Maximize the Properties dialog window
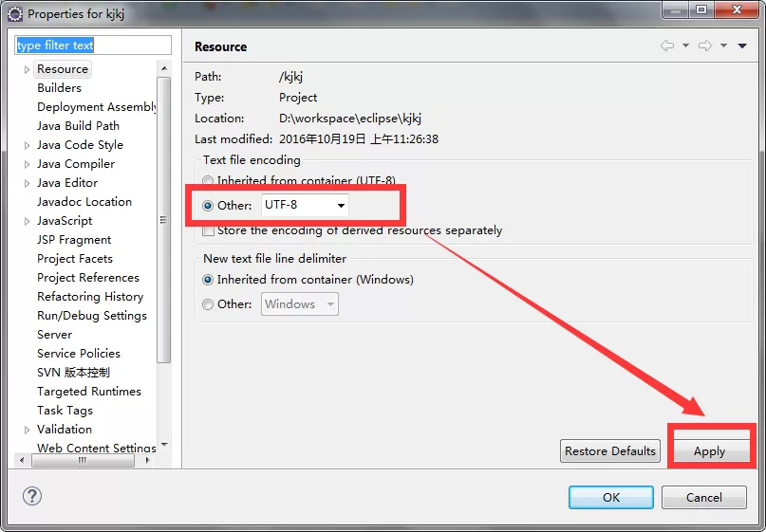 701,9
